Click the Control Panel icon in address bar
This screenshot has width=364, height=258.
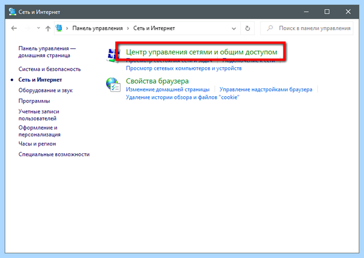coord(59,28)
